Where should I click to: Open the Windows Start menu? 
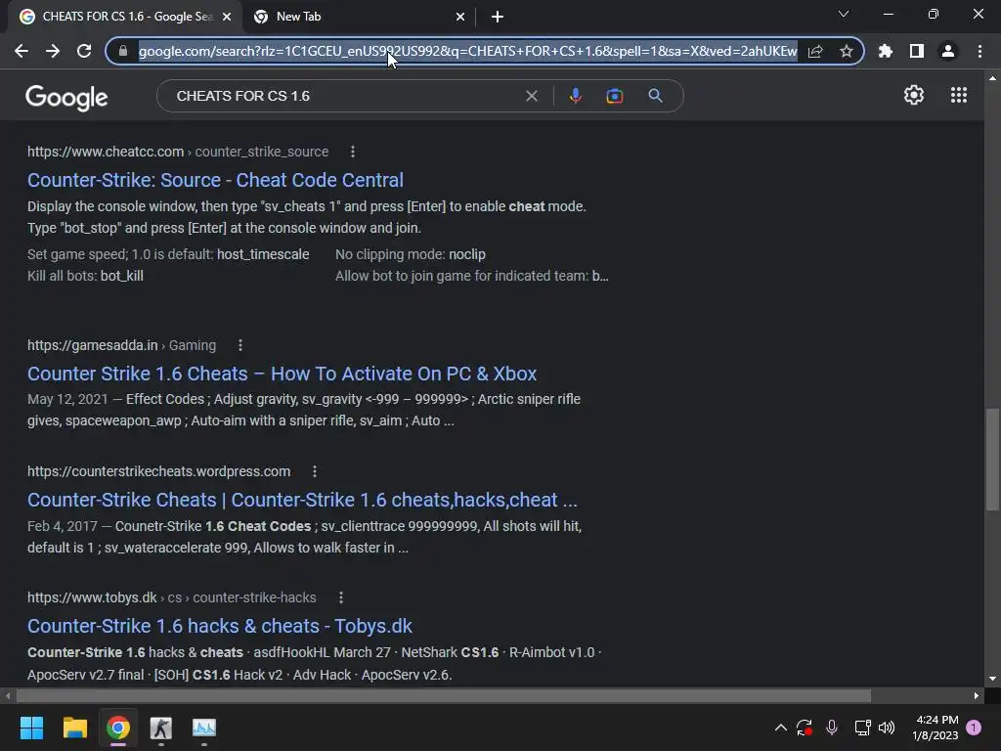31,728
